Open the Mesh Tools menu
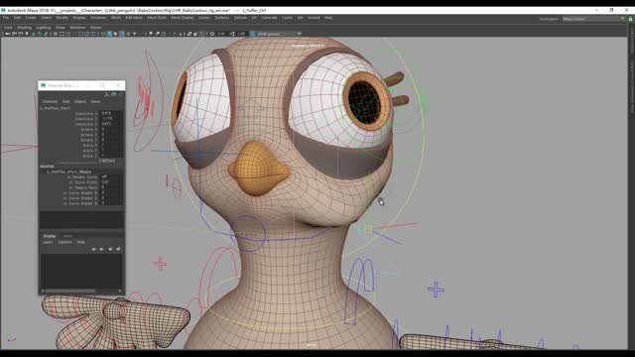The width and height of the screenshot is (635, 357). [x=157, y=18]
